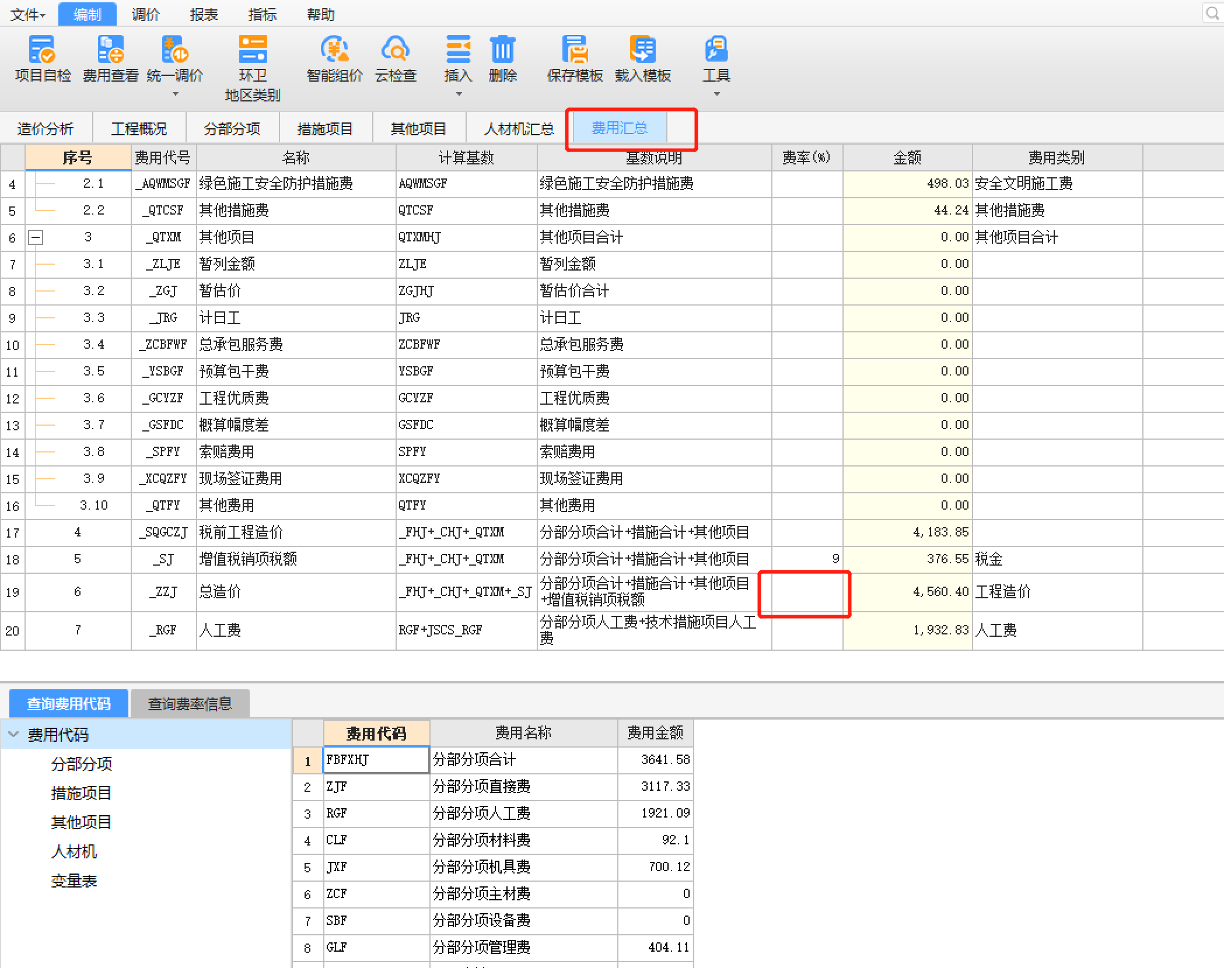This screenshot has width=1224, height=968.
Task: Select 现场签证费用 name cell
Action: coord(296,479)
